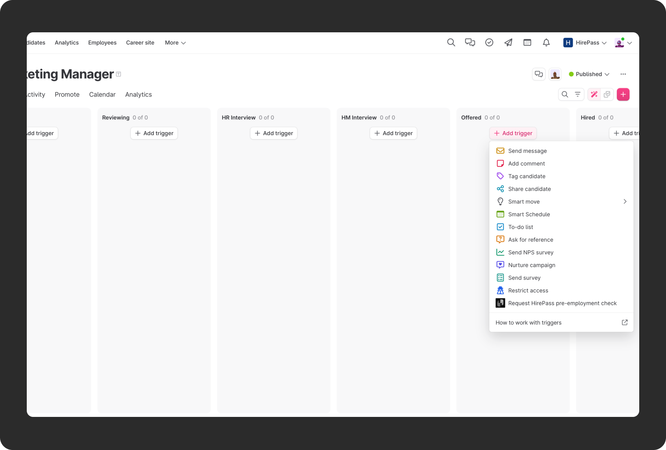Select Smart Schedule trigger
Screen dimensions: 666x450
pos(561,214)
